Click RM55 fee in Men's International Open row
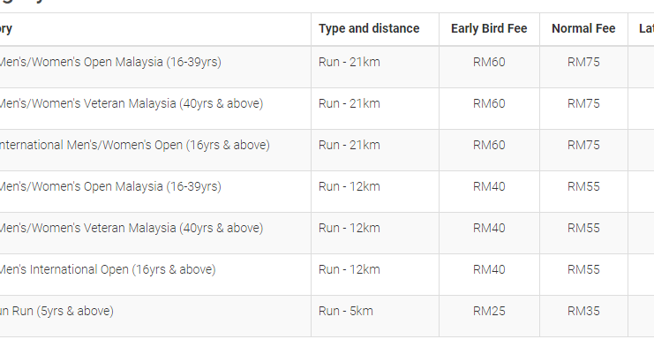 point(583,269)
